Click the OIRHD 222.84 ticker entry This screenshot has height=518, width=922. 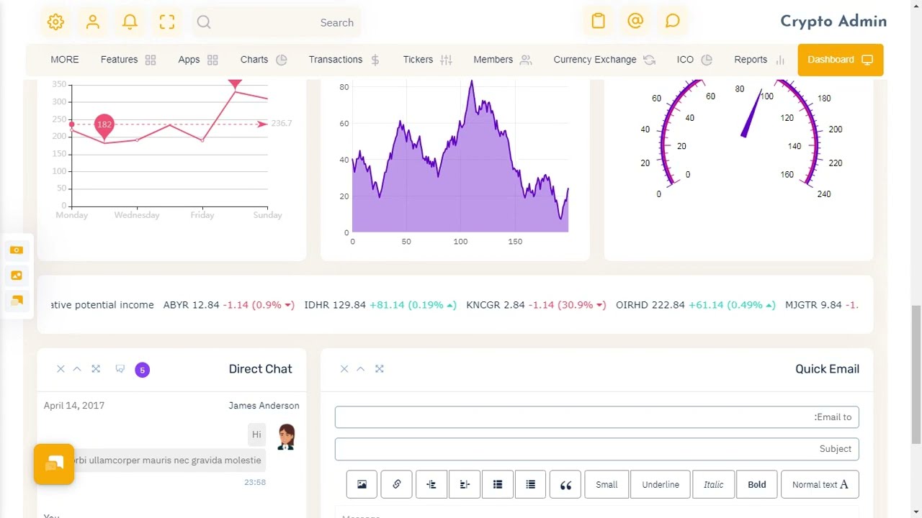[x=695, y=305]
